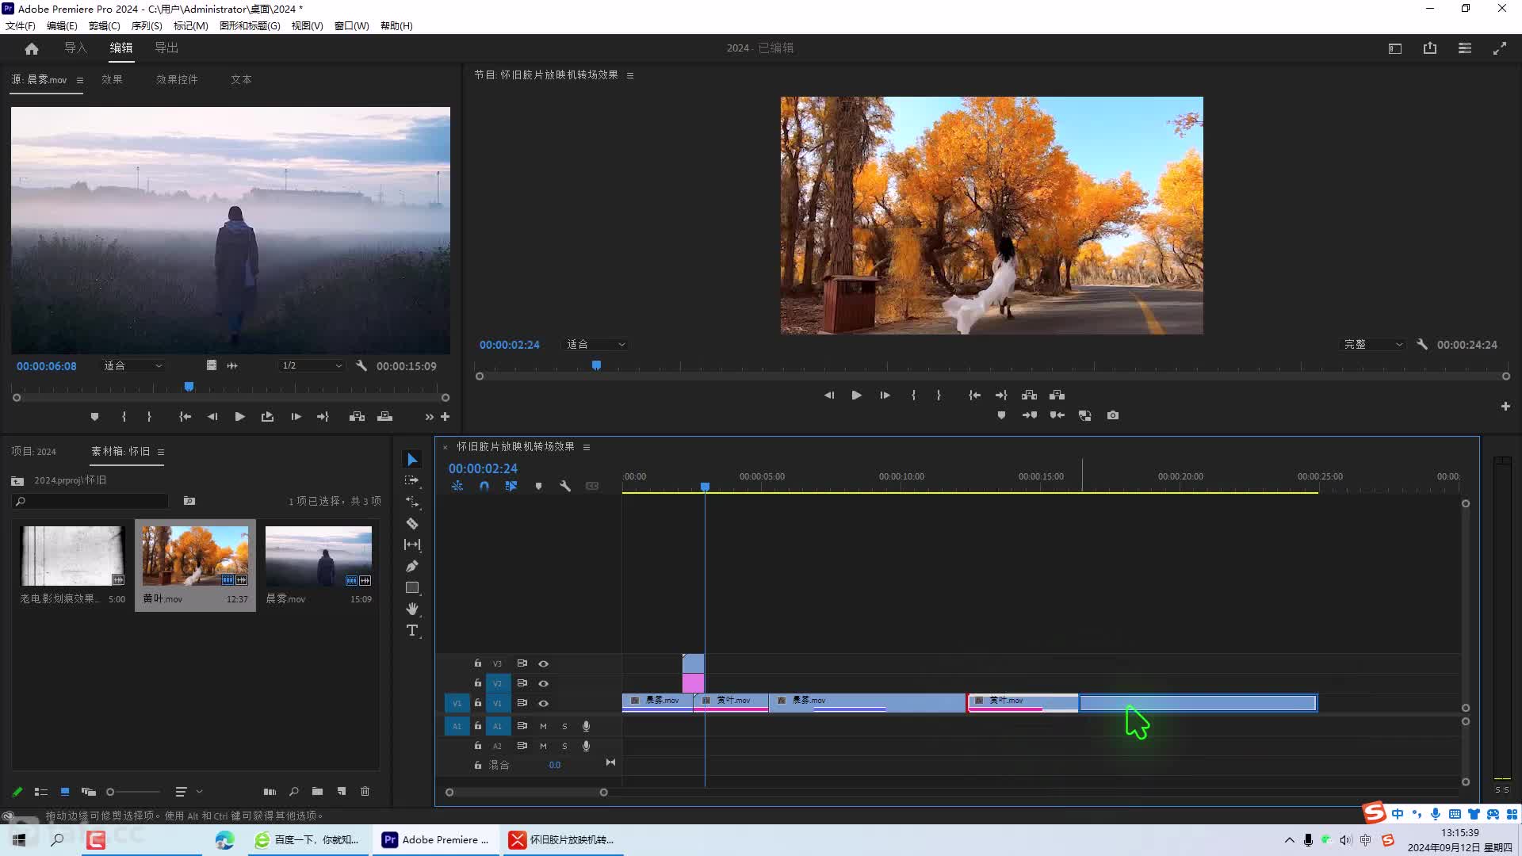Open timeline display settings wrench

tap(565, 486)
